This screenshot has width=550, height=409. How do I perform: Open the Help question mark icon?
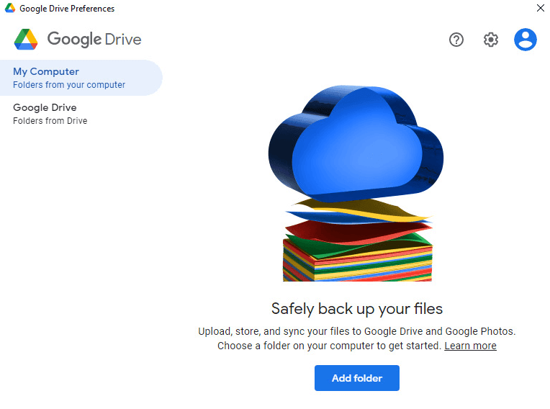tap(456, 40)
